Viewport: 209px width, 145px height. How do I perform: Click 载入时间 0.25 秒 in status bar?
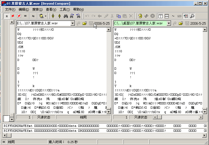63,142
